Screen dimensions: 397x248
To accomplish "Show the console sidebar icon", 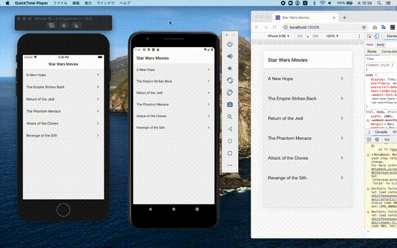I will point(369,139).
